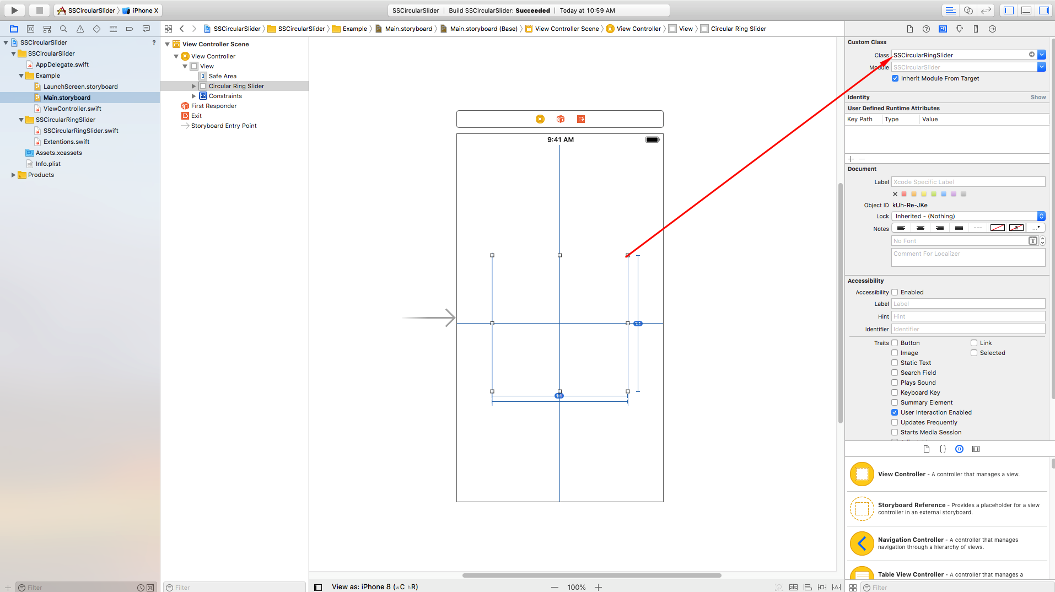Open the Issue navigator warning icon
1055x592 pixels.
(x=80, y=29)
